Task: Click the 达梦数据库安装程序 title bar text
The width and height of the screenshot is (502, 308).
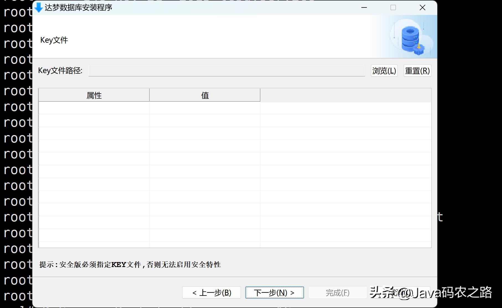Action: tap(78, 8)
